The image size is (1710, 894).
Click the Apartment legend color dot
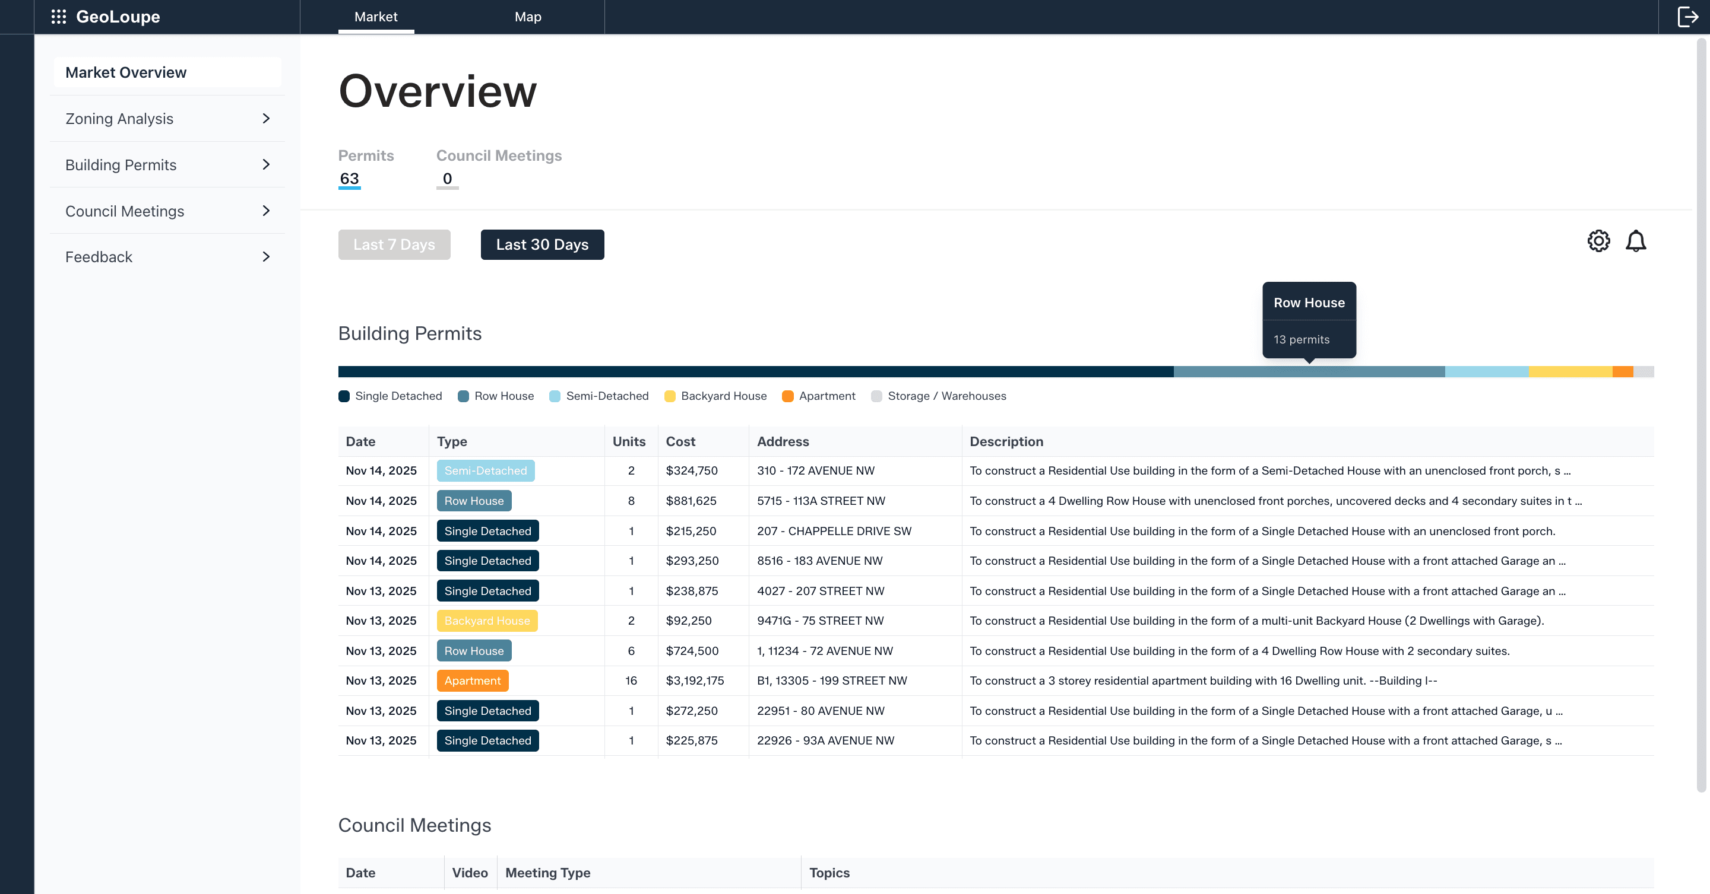(788, 396)
